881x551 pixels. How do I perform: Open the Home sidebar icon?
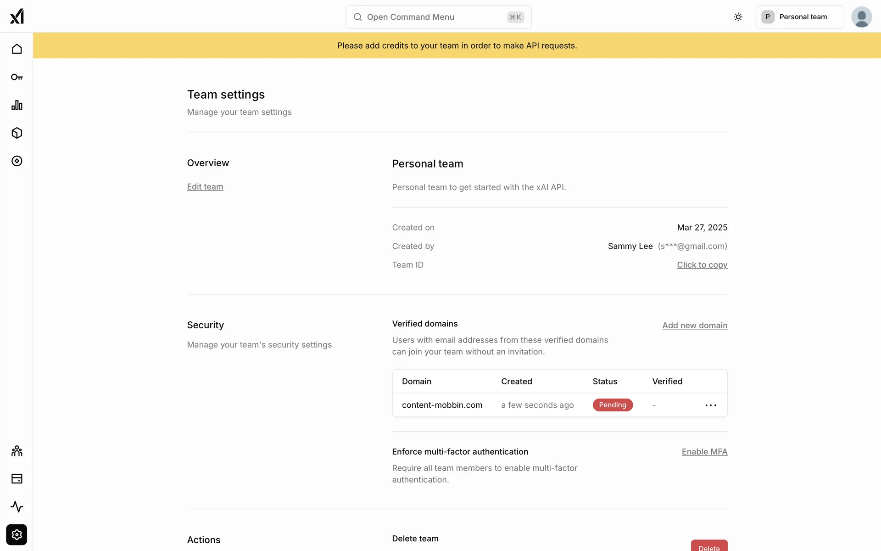[17, 49]
